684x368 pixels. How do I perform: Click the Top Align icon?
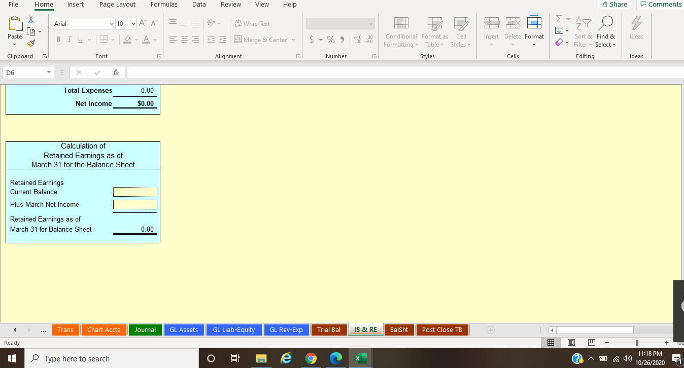click(173, 23)
